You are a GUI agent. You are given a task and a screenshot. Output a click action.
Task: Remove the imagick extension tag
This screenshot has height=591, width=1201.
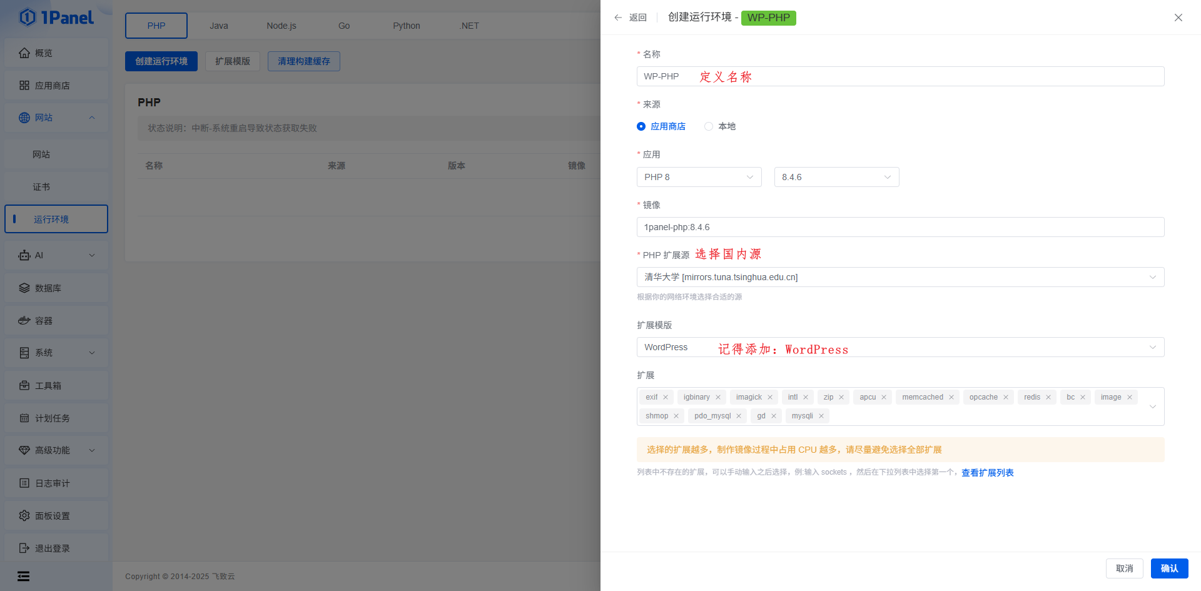[770, 397]
